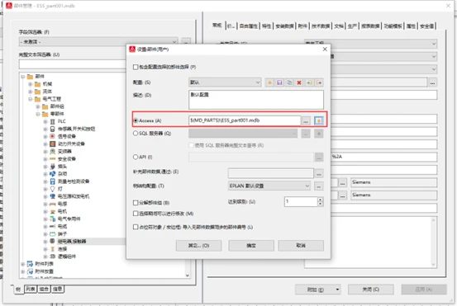Click the terminal icon in the parts tree
The image size is (457, 306).
click(x=52, y=233)
